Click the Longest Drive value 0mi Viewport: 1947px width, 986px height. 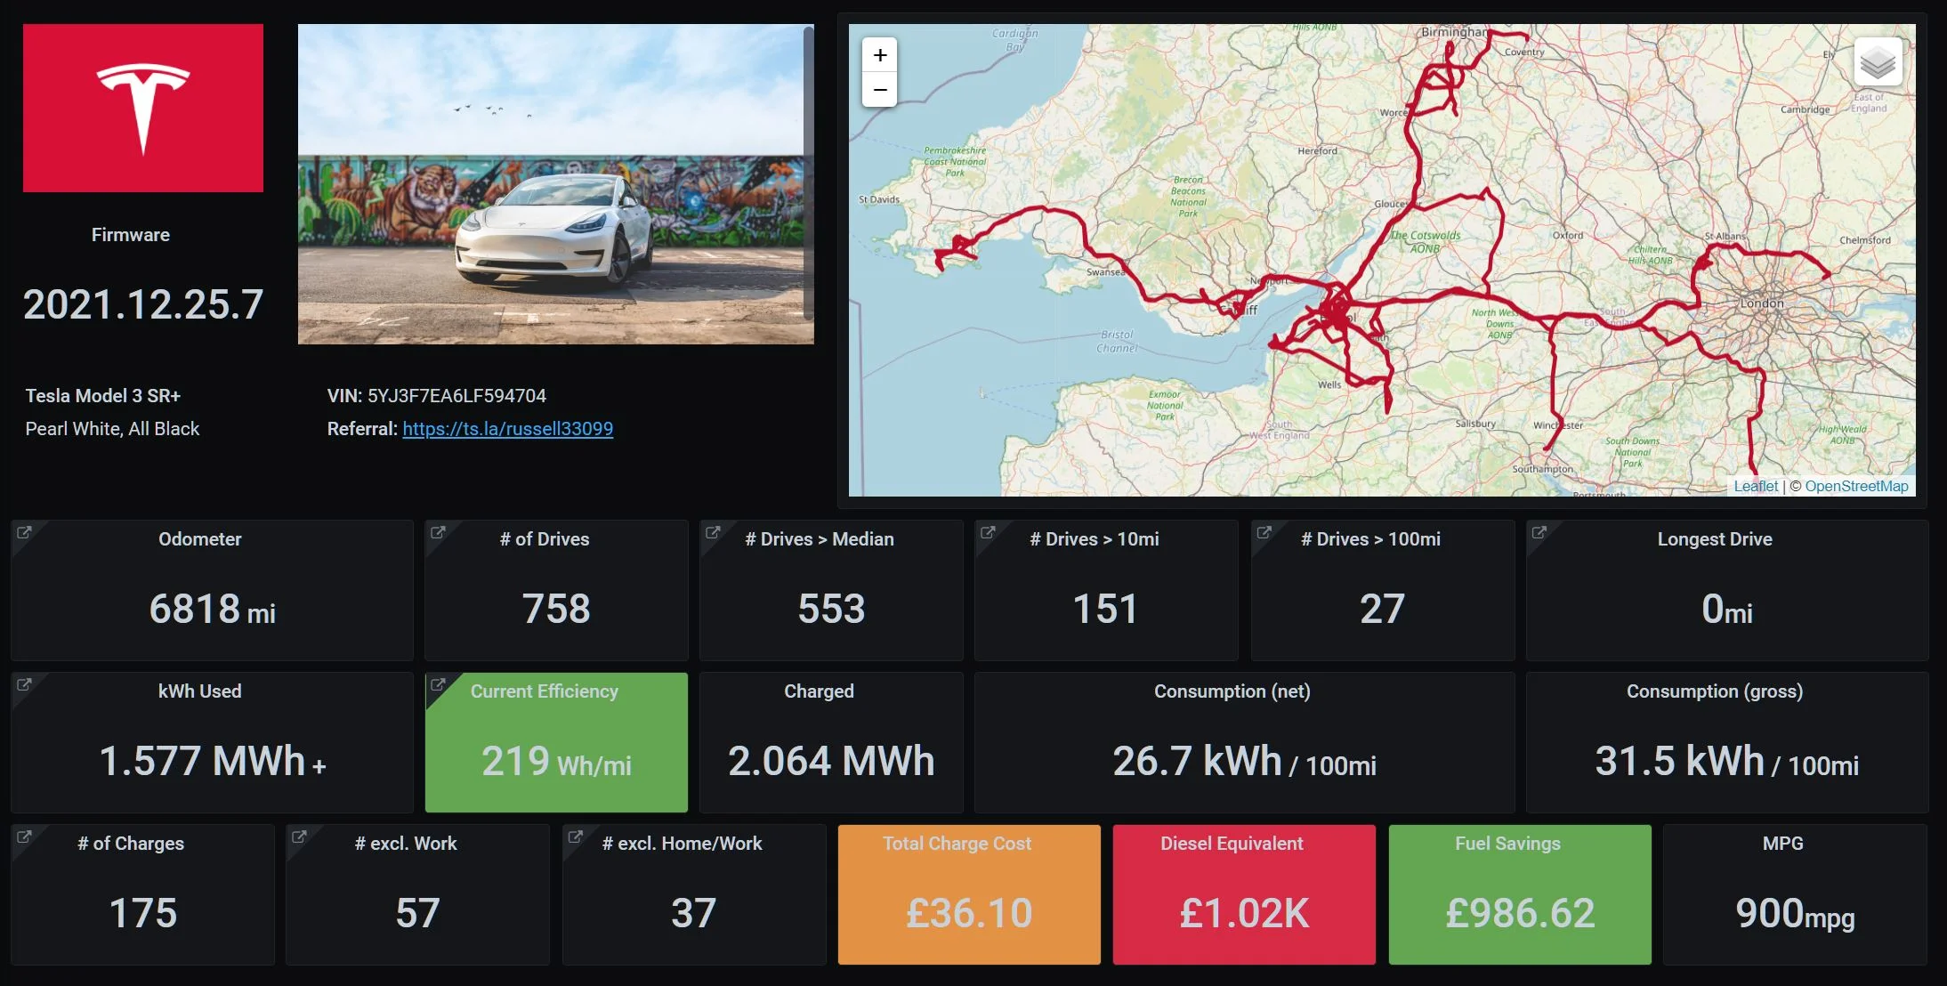(1726, 610)
